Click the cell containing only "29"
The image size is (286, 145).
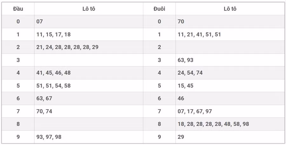point(181,137)
